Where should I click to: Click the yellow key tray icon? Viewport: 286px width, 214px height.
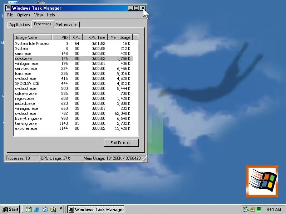(x=252, y=209)
